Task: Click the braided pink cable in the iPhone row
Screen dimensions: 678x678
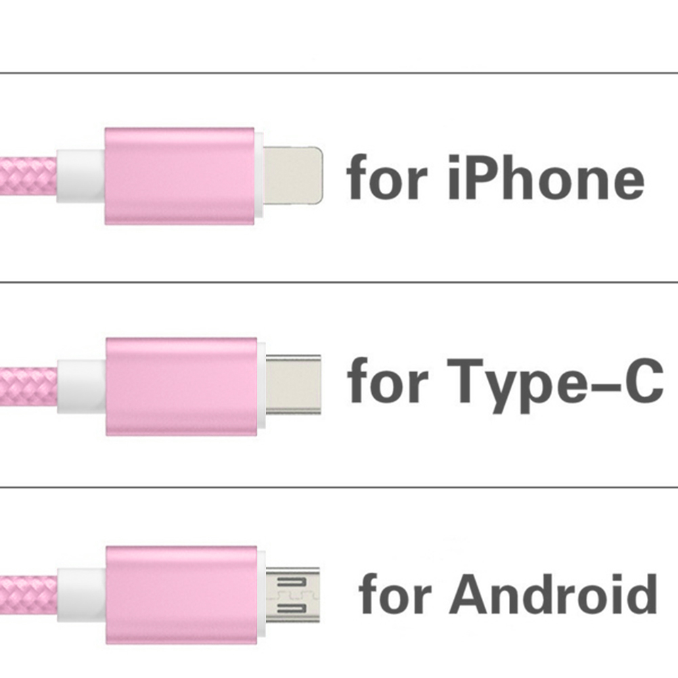Action: pos(28,175)
